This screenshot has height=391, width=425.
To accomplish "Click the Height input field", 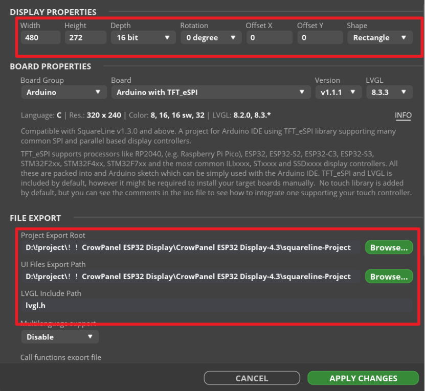I will [x=85, y=37].
